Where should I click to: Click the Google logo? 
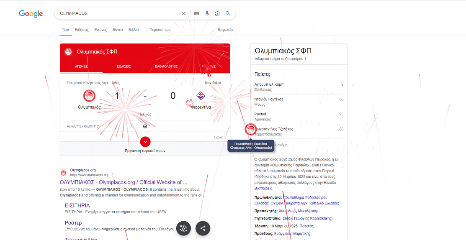(31, 14)
